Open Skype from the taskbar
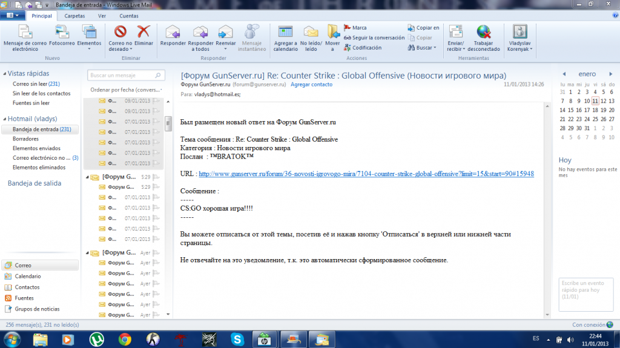Screen dimensions: 620x348 click(x=237, y=338)
